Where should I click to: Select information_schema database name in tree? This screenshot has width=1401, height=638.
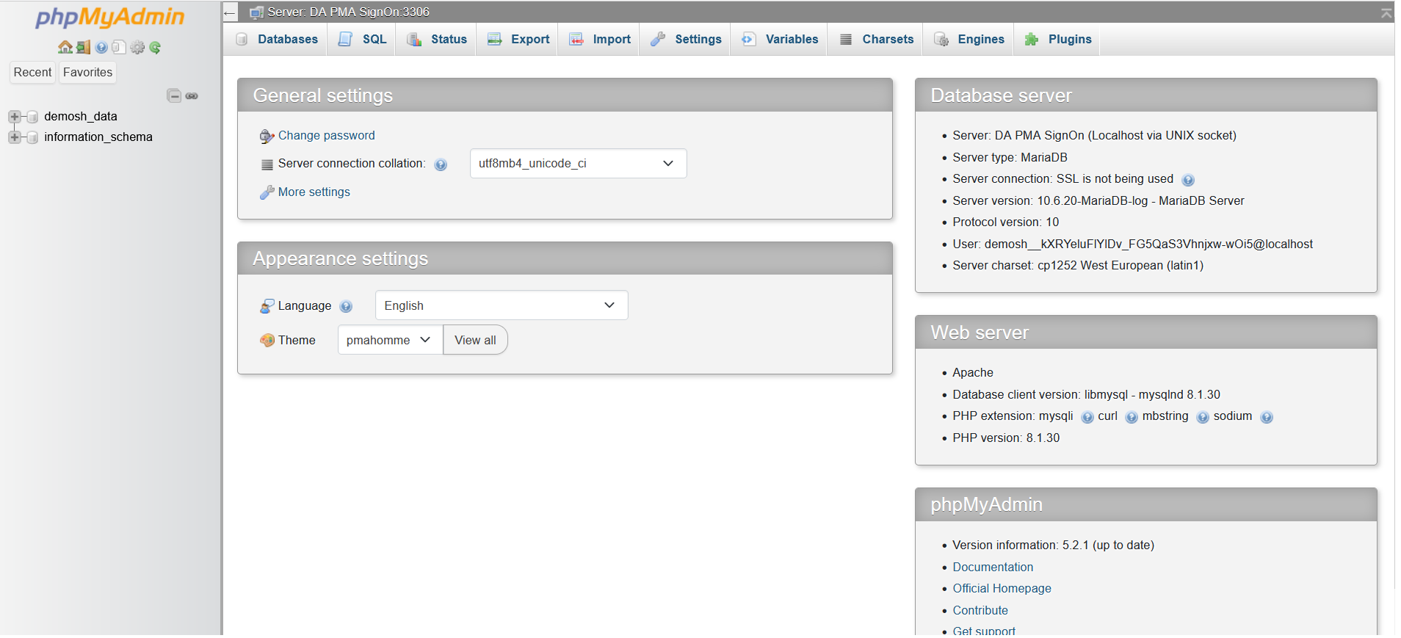click(x=98, y=137)
